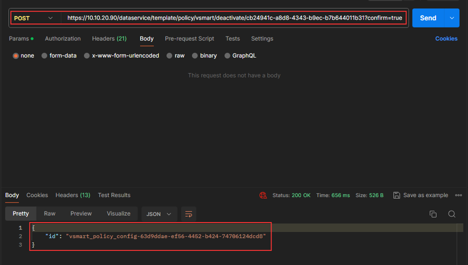Choose the raw body type option
This screenshot has height=265, width=468.
click(x=169, y=55)
